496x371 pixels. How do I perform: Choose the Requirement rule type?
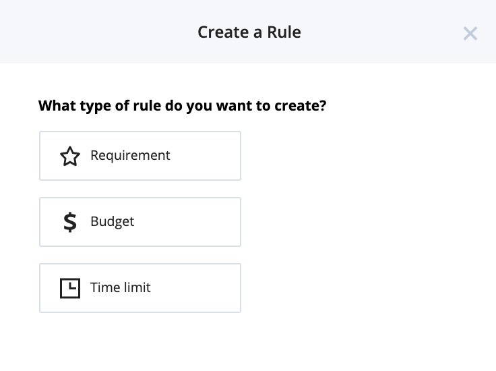[140, 156]
